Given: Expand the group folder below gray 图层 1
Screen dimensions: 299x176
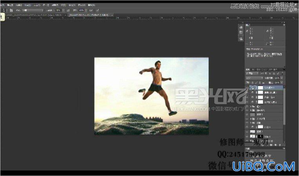Looking at the screenshot, I should pyautogui.click(x=251, y=119).
